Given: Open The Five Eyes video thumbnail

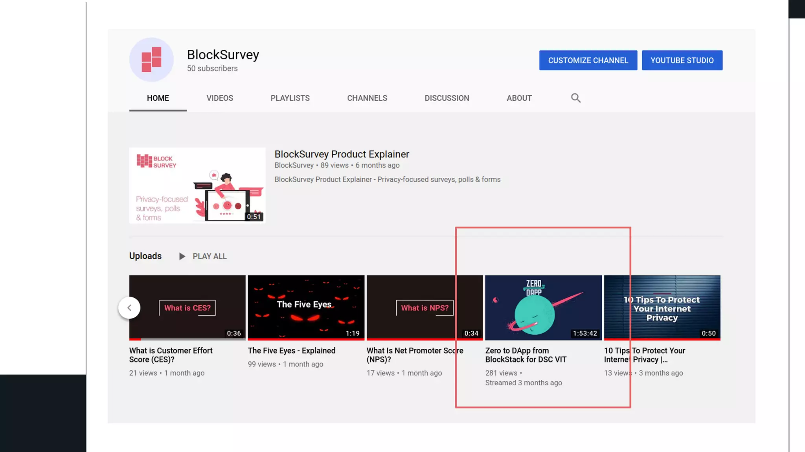Looking at the screenshot, I should [306, 308].
